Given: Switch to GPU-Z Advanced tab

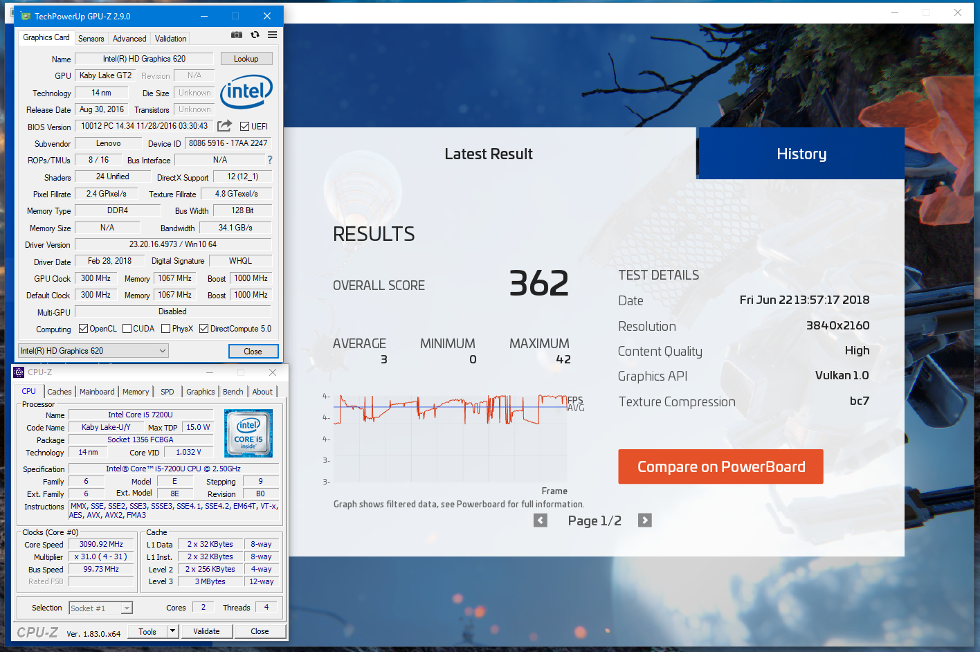Looking at the screenshot, I should pos(129,39).
